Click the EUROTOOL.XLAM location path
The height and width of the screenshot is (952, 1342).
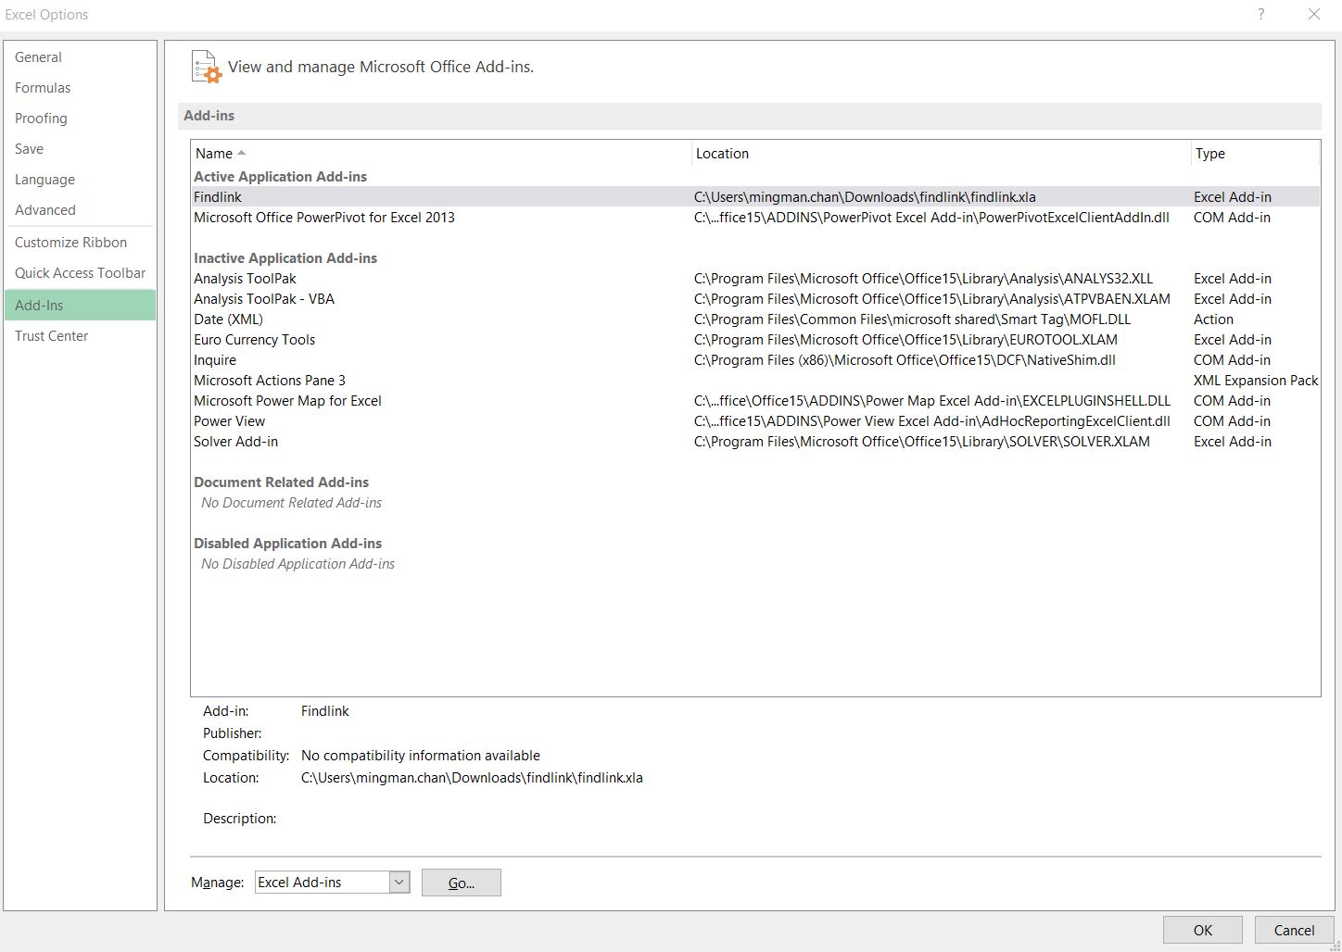click(x=905, y=340)
